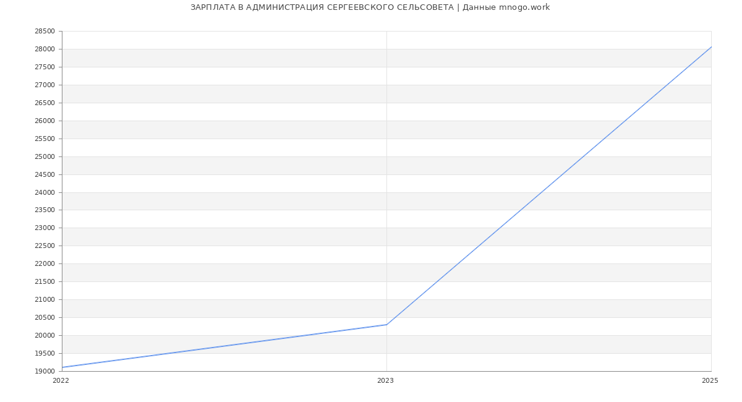Click the 28500 y-axis label
742x402 pixels.
click(45, 32)
